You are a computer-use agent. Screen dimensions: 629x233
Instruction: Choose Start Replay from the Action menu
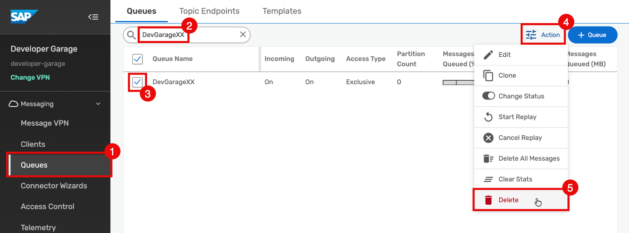tap(521, 117)
